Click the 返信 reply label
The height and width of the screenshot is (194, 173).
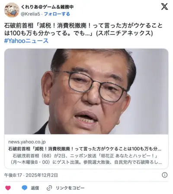pos(35,188)
